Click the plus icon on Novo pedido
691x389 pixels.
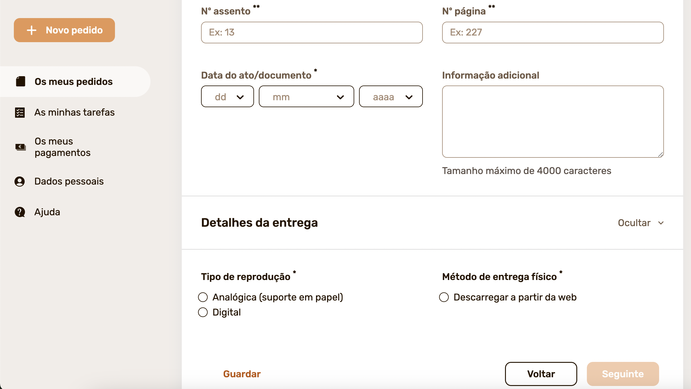point(32,30)
